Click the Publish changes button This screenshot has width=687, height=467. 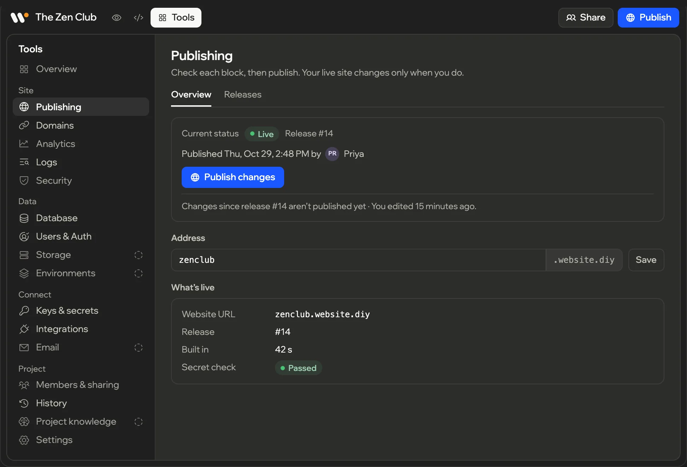coord(233,177)
